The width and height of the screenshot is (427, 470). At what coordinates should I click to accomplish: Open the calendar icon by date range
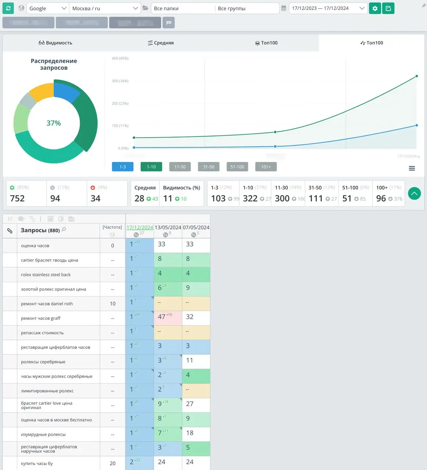(x=284, y=8)
